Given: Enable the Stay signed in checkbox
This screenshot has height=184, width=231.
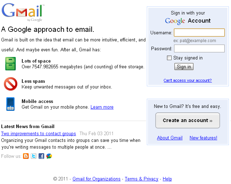Looking at the screenshot, I should 169,58.
